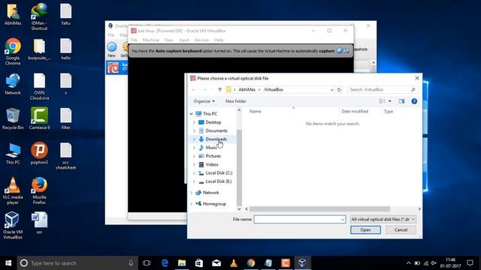Open File Explorer from the taskbar

click(182, 263)
